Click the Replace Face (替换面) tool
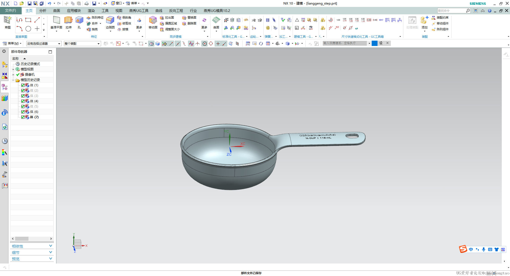The height and width of the screenshot is (276, 510). (x=189, y=18)
